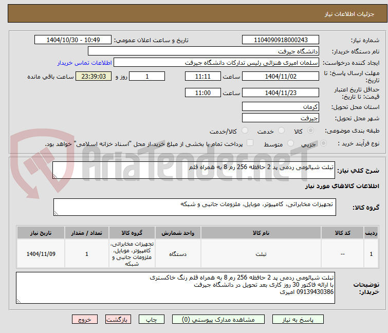Click the اطلاعات کالاهای مورد نیاز heading
This screenshot has width=388, height=333.
coord(342,186)
